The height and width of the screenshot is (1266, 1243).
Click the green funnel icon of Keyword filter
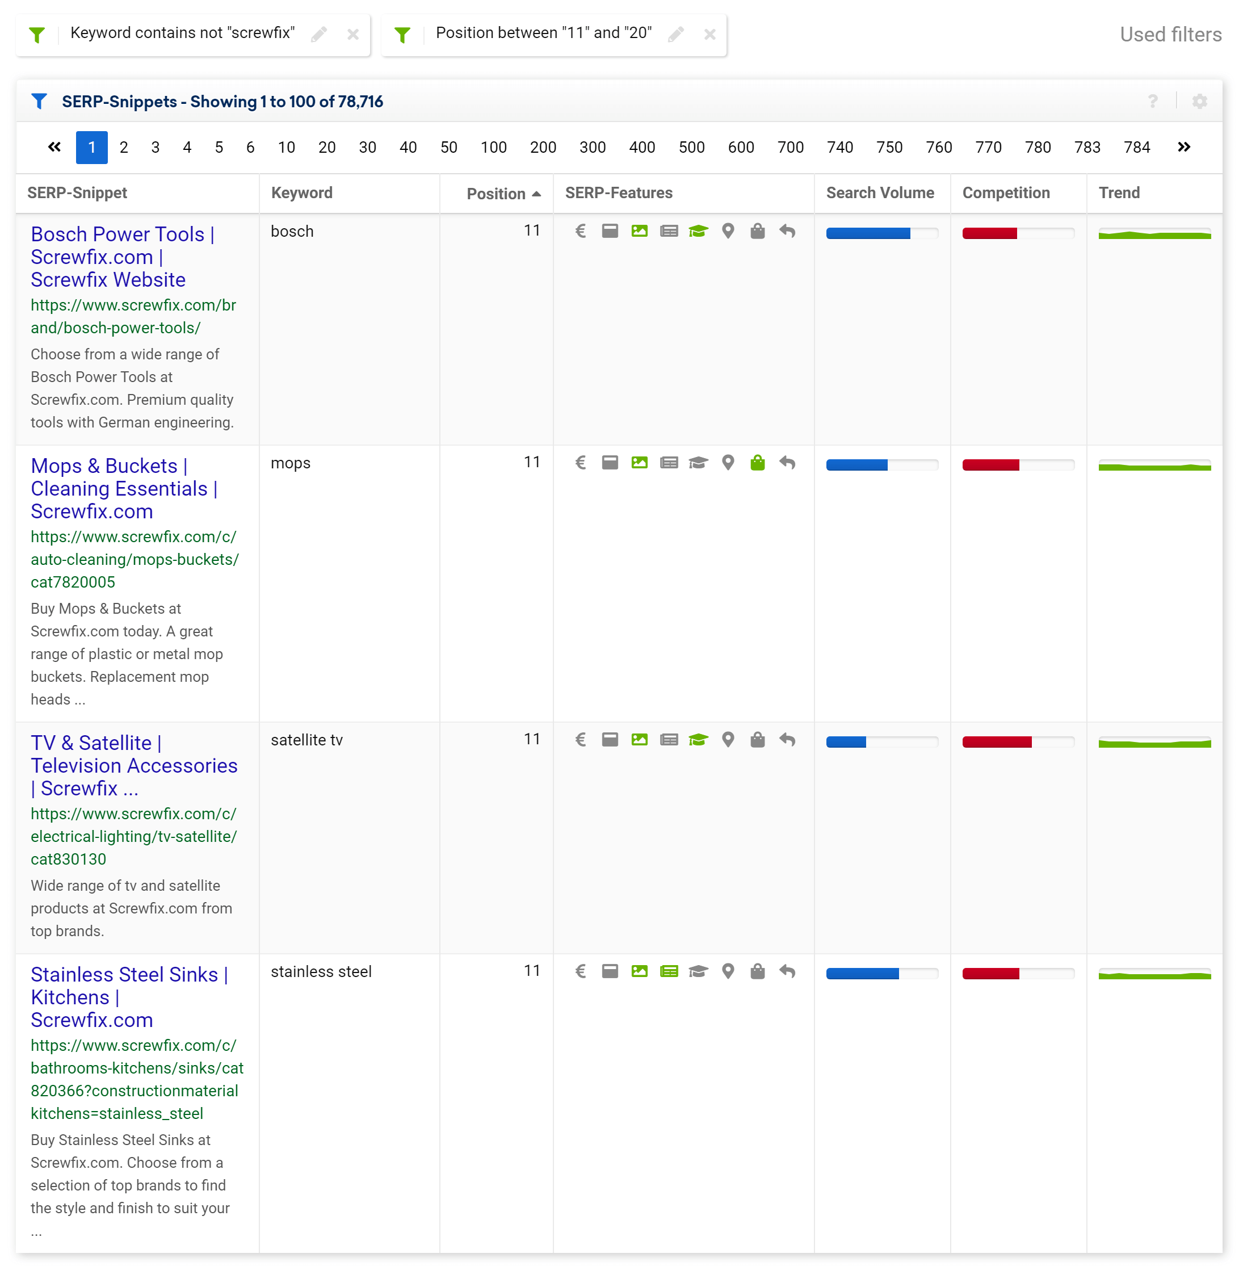(37, 35)
